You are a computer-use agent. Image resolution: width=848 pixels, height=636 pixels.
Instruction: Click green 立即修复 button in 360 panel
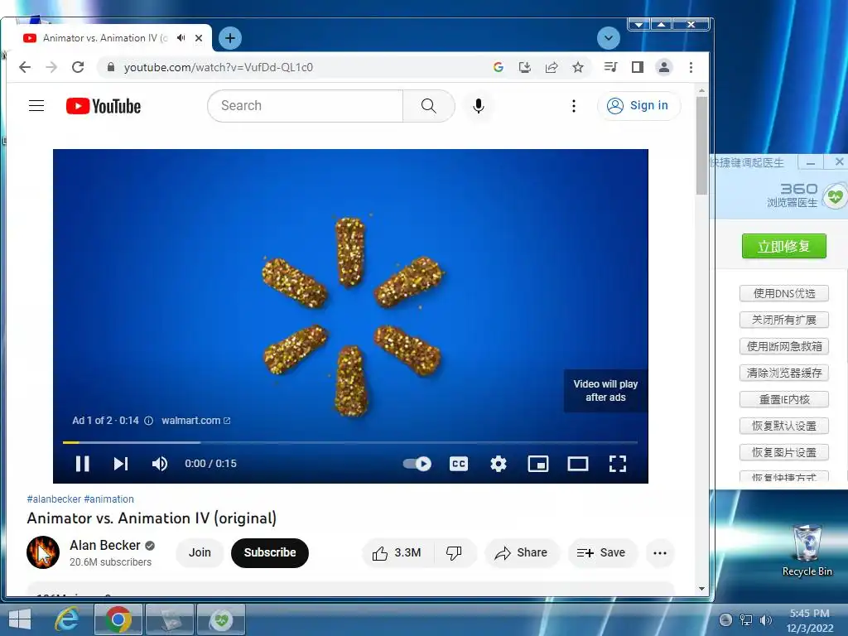point(783,246)
